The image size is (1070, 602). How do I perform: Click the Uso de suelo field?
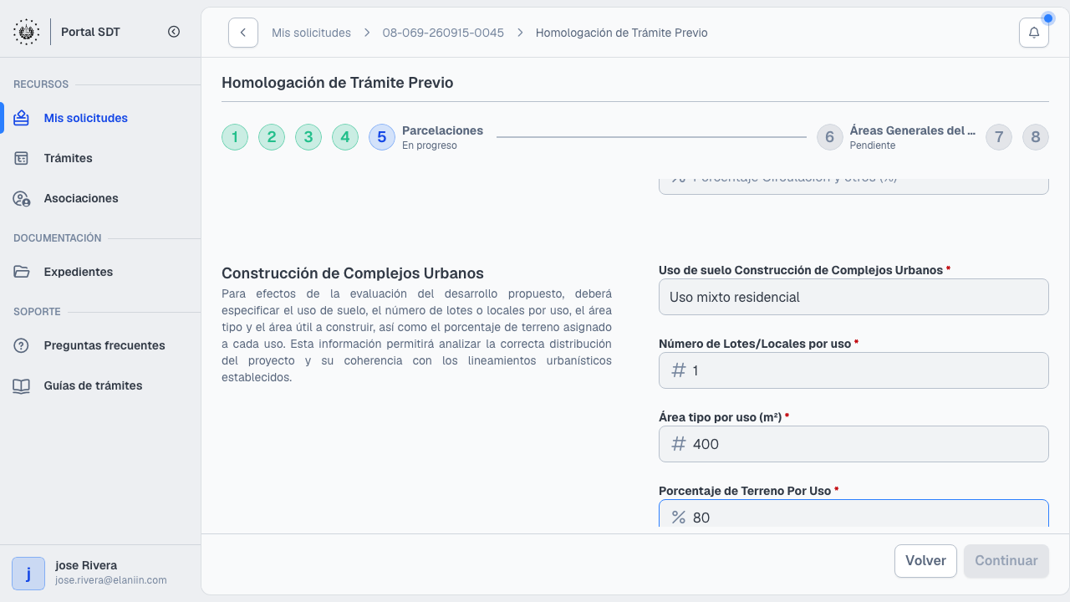(853, 297)
